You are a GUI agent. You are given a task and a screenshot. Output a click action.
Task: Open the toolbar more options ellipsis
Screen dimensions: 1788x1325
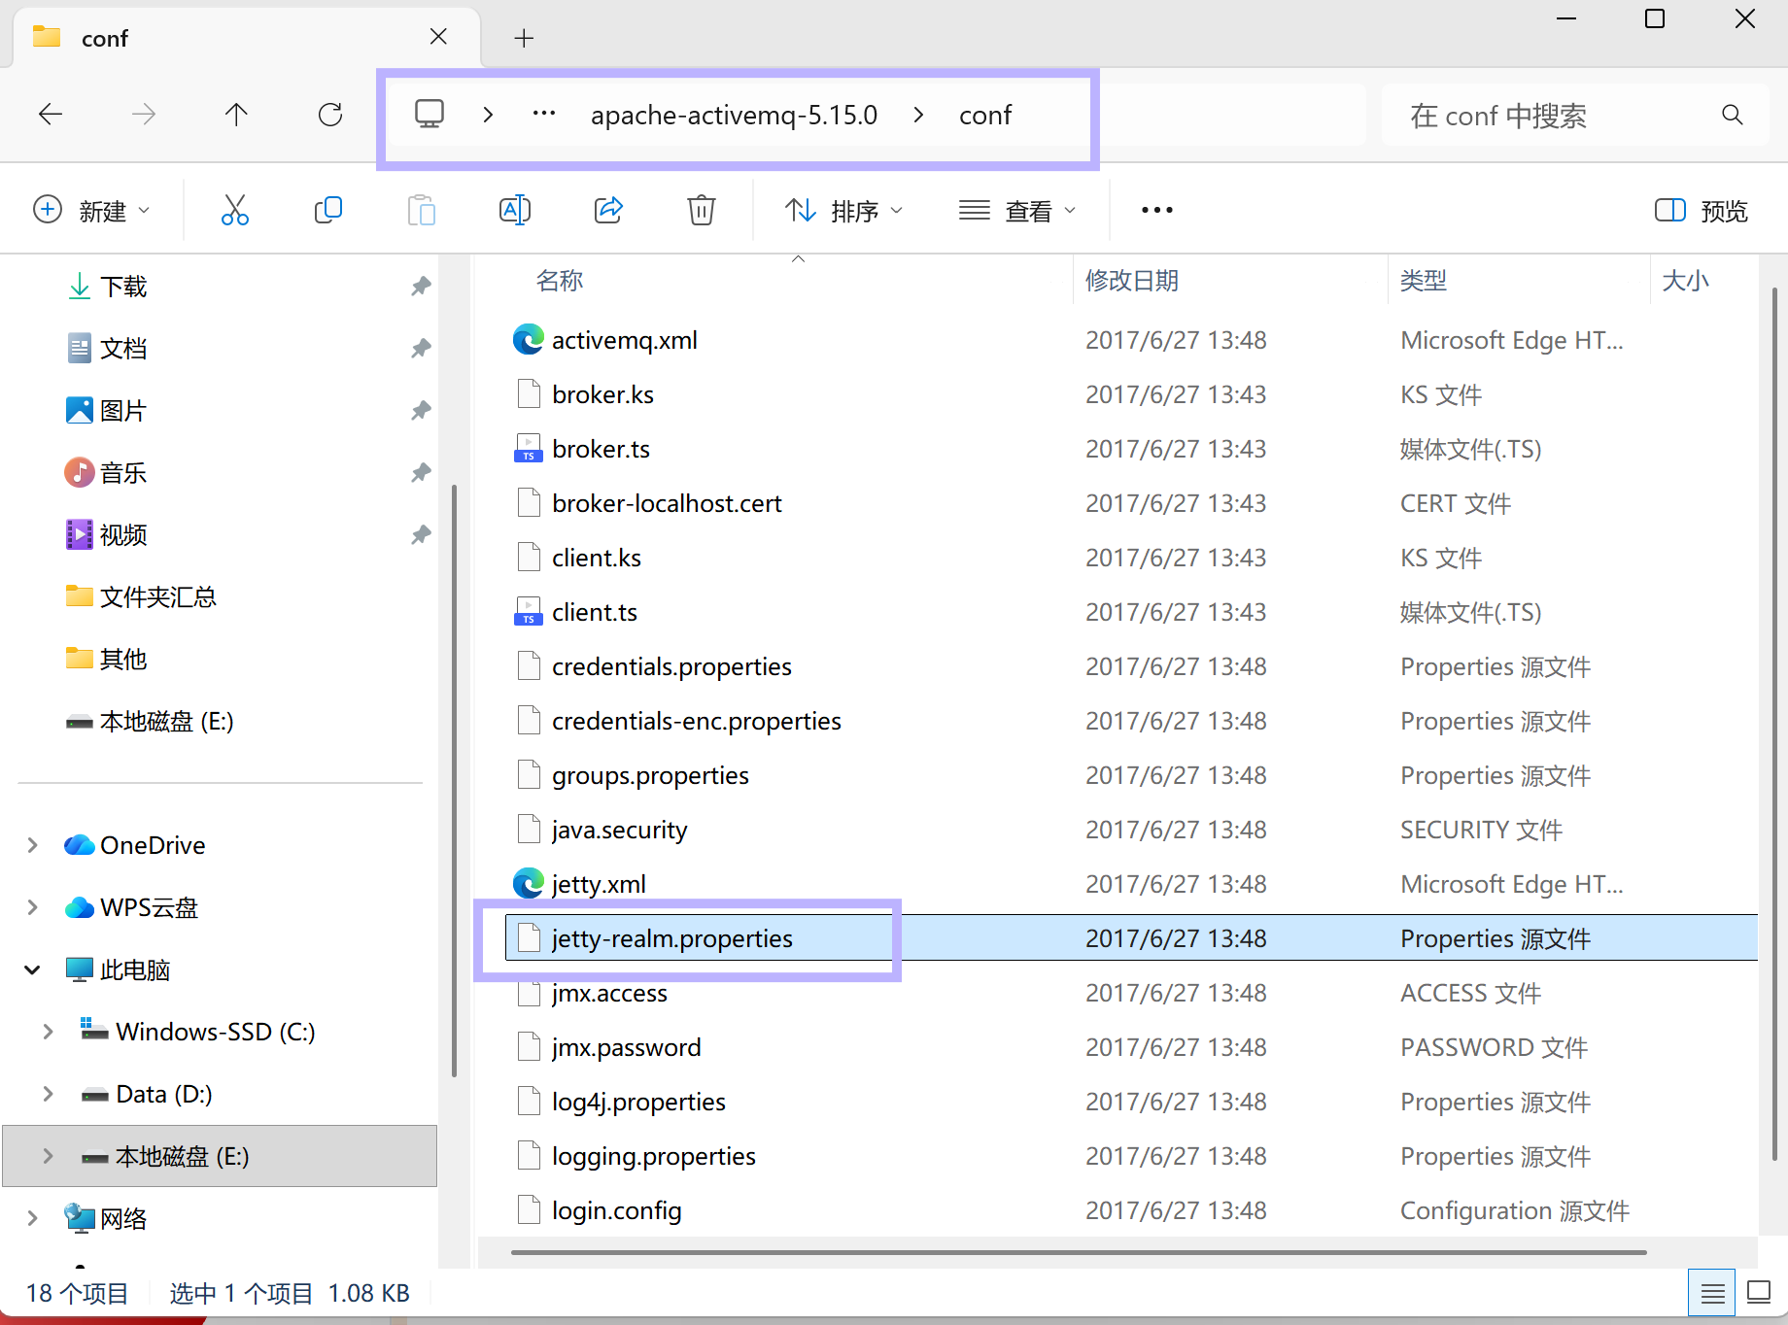[x=1156, y=210]
